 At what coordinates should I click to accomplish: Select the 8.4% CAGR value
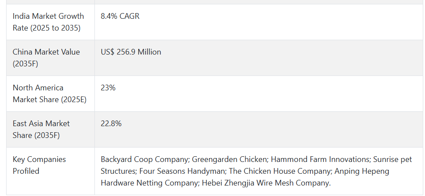[x=120, y=16]
